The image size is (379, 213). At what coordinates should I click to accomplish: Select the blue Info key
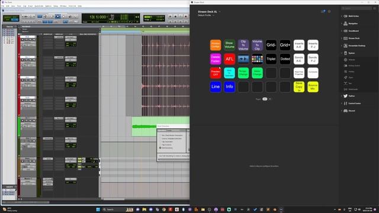click(229, 87)
